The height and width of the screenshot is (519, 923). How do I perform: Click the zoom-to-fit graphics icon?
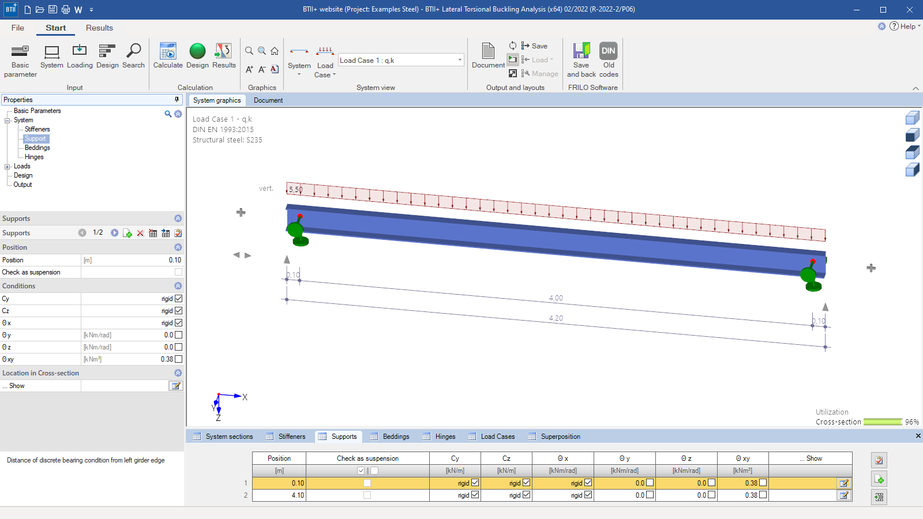coord(262,51)
